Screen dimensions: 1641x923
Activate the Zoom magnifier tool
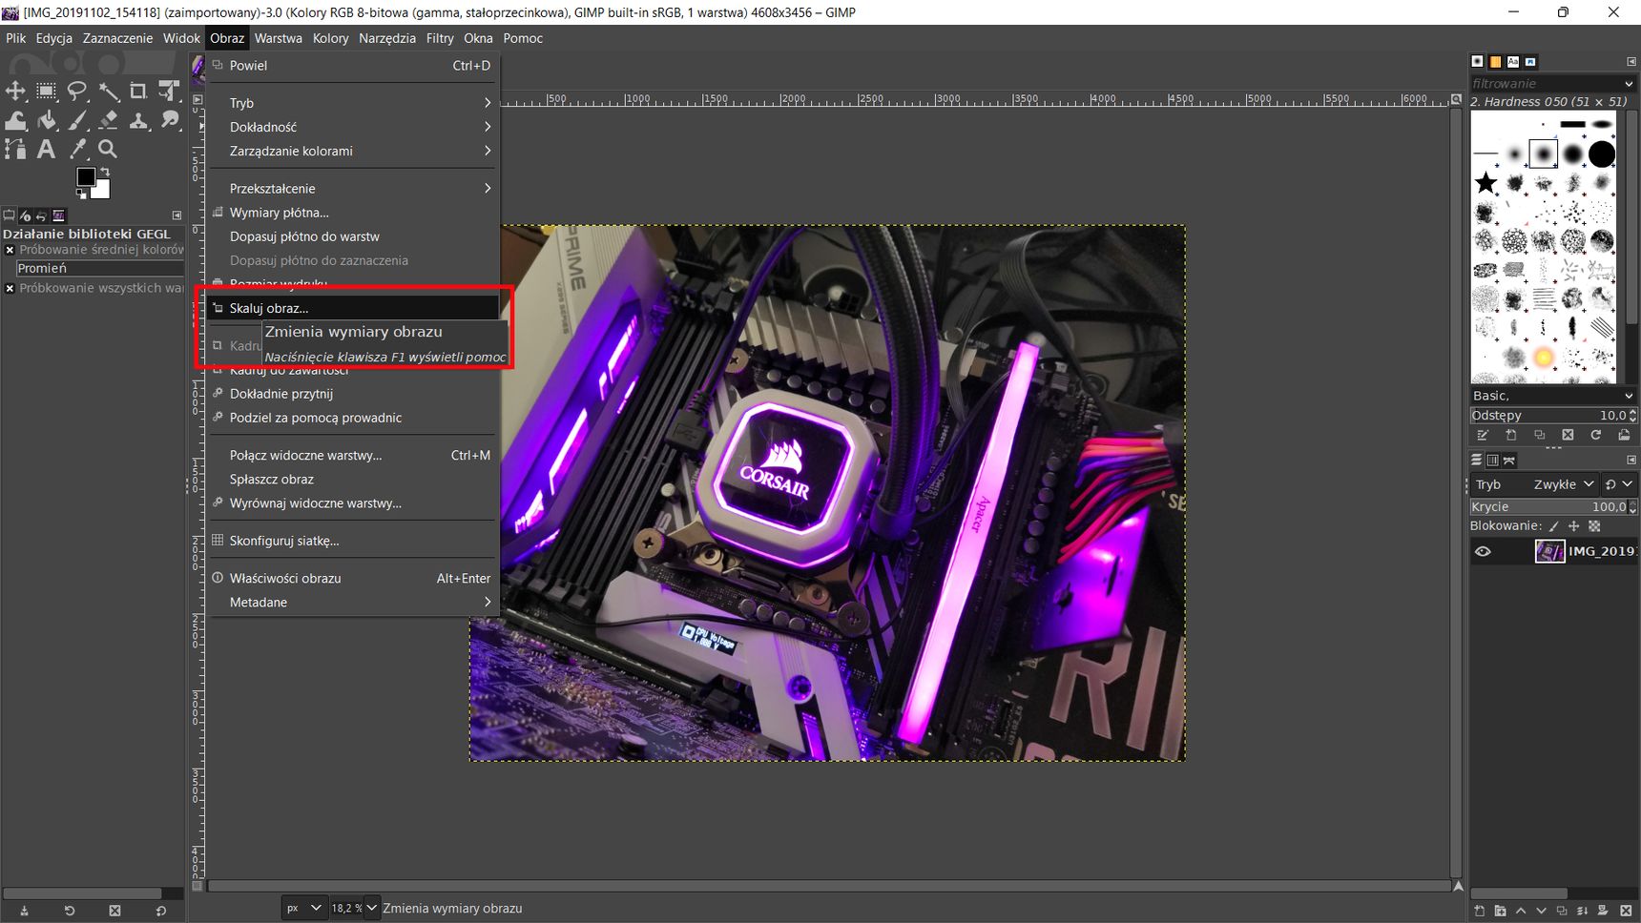click(x=108, y=149)
